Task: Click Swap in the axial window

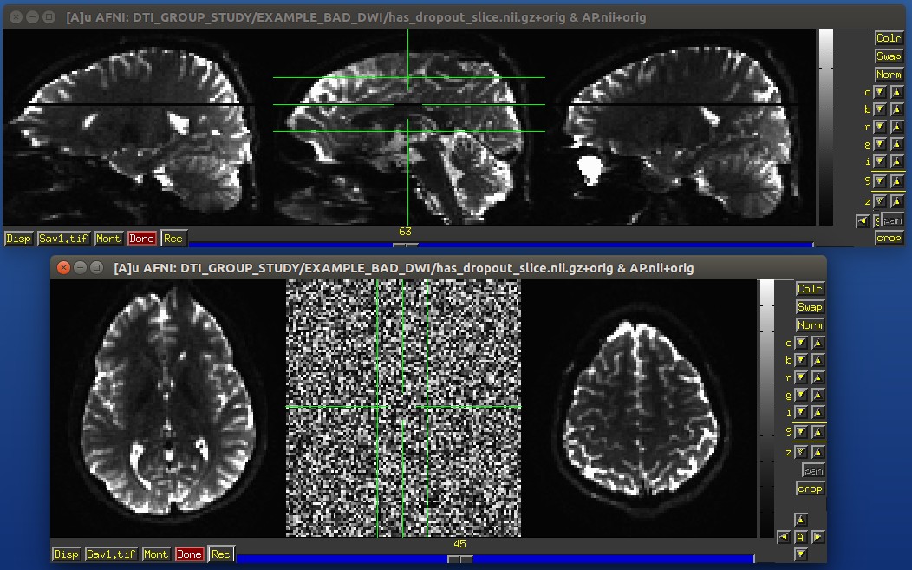Action: [810, 307]
